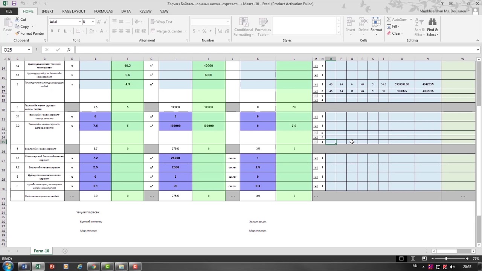Click the align text right icon
The image size is (482, 271).
coord(128,31)
